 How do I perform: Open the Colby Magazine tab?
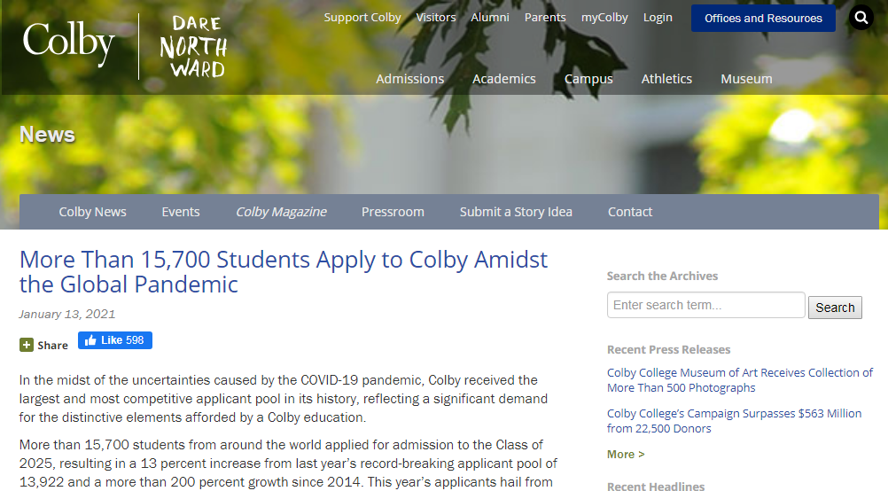point(281,212)
